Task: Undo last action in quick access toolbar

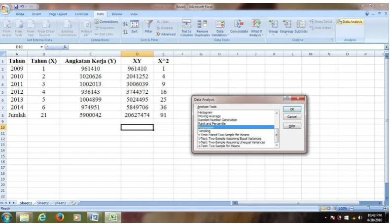Action: pos(22,6)
